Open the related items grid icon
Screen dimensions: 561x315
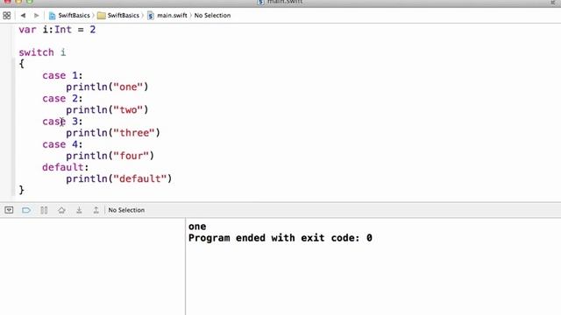(6, 16)
